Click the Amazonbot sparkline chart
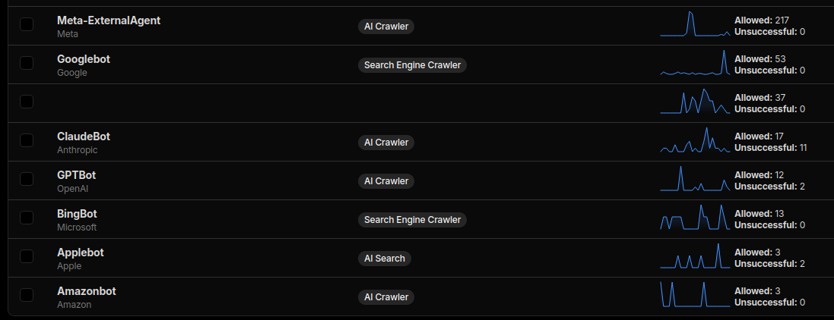Viewport: 834px width, 320px height. [x=695, y=295]
